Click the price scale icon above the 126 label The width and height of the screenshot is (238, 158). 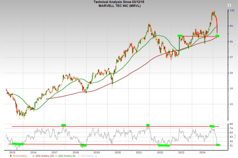pos(229,6)
